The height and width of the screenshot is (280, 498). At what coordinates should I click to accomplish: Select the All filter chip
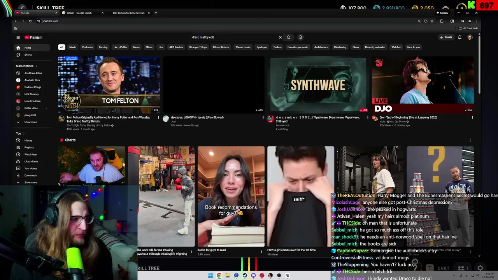coord(61,47)
